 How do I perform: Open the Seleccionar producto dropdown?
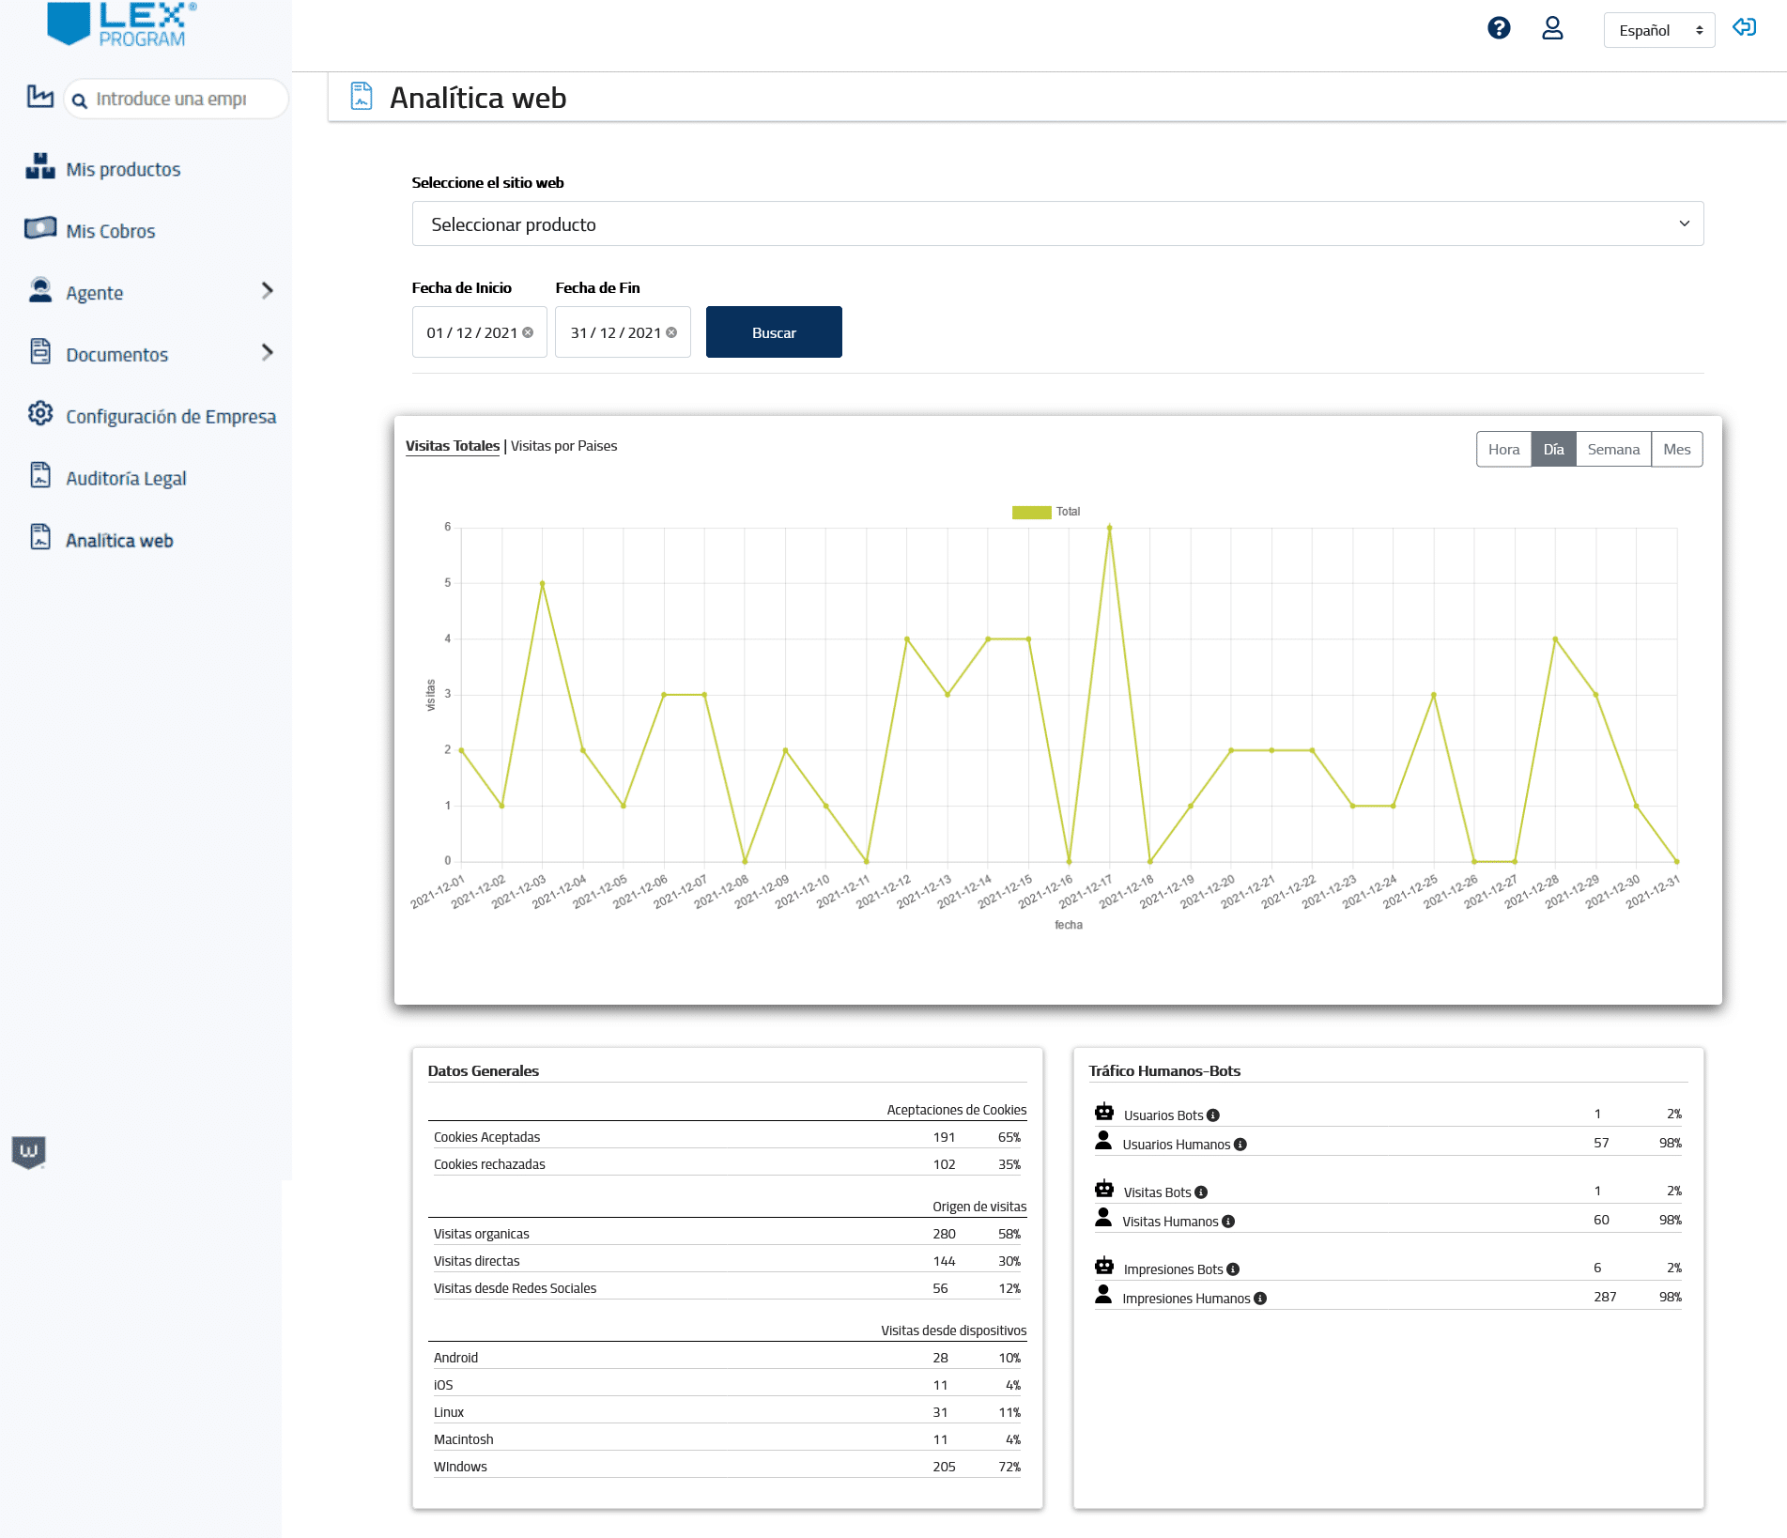tap(1056, 224)
